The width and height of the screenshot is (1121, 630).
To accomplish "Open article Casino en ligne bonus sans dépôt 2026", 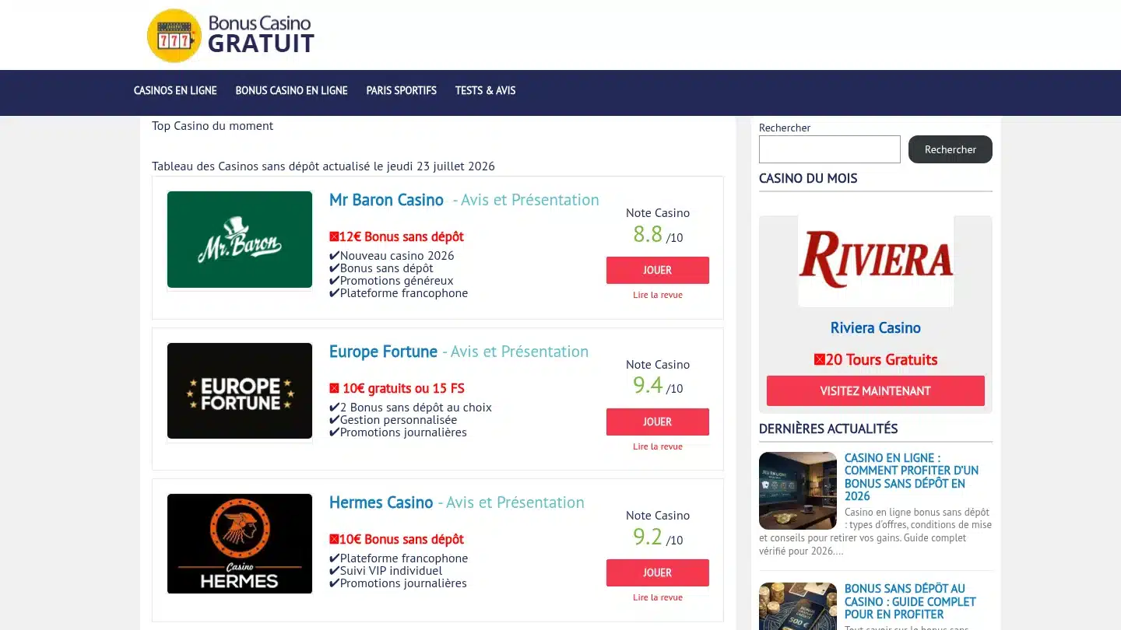I will (912, 477).
